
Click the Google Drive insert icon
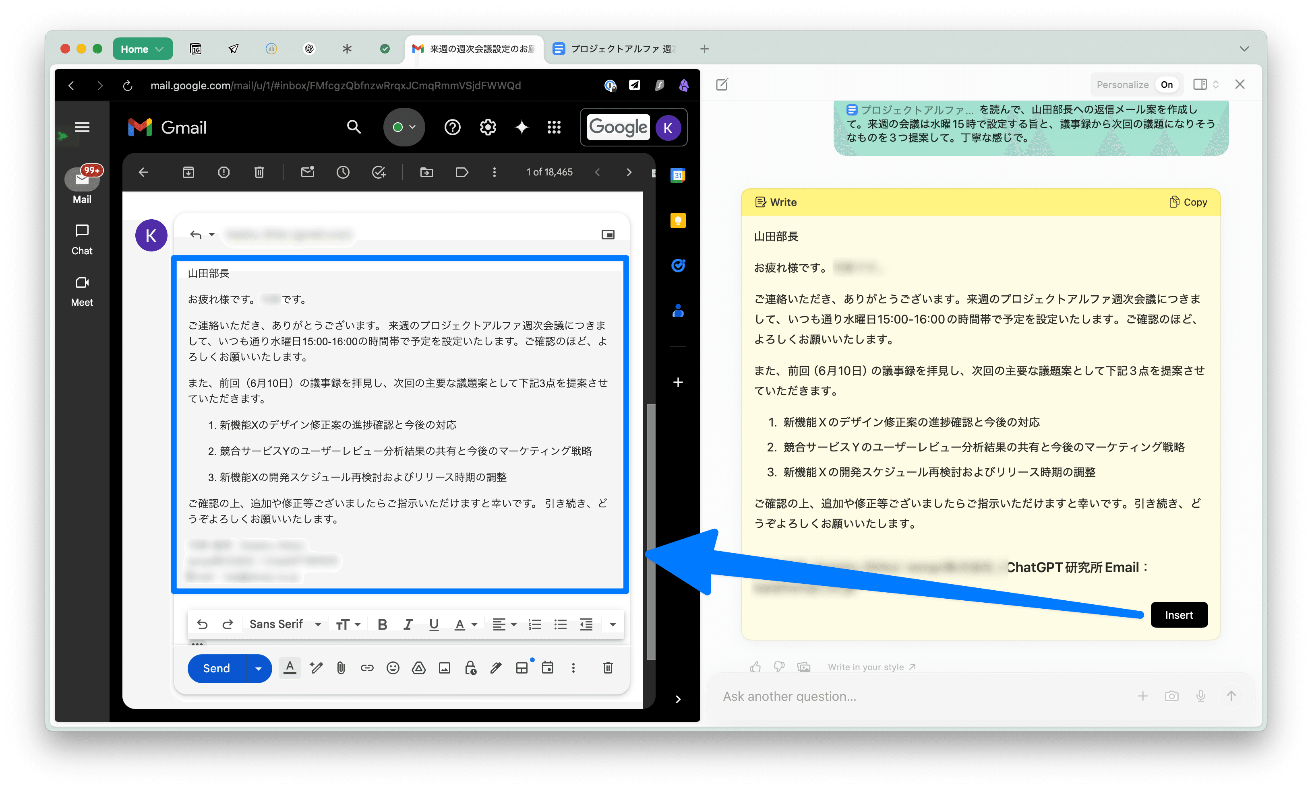[418, 668]
